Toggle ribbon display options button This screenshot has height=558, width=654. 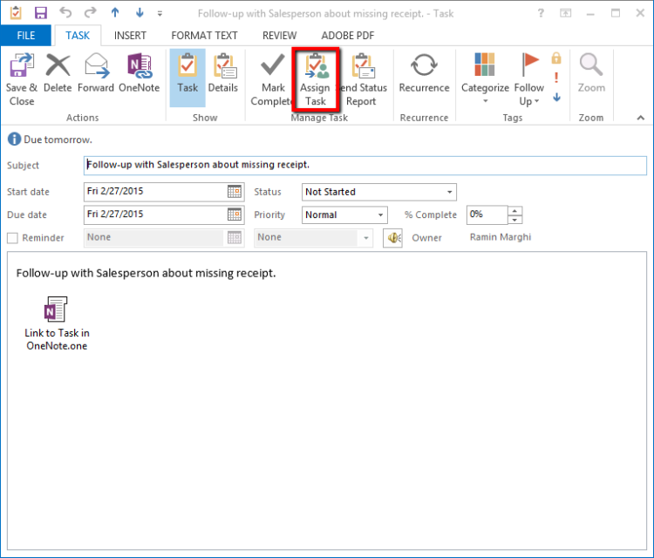pyautogui.click(x=566, y=13)
